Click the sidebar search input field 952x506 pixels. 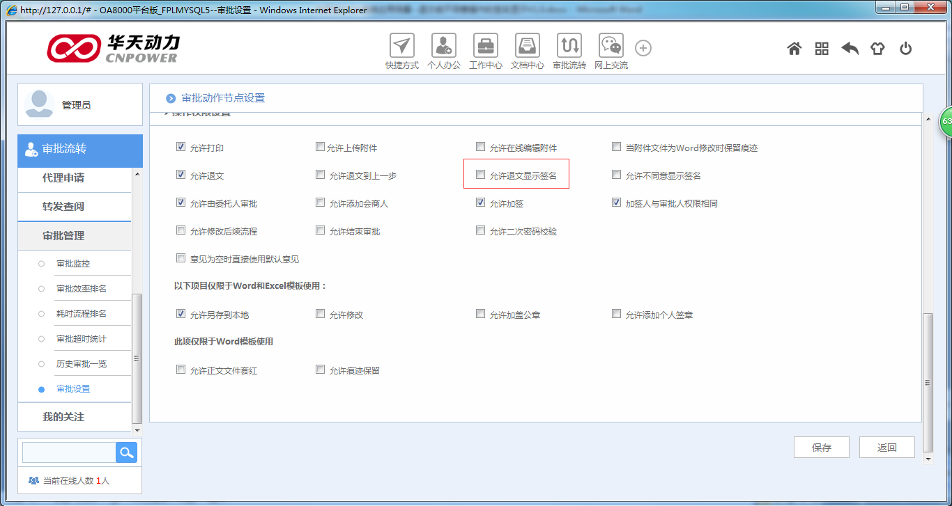[69, 452]
